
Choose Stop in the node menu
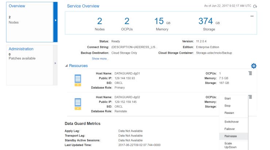[227, 106]
